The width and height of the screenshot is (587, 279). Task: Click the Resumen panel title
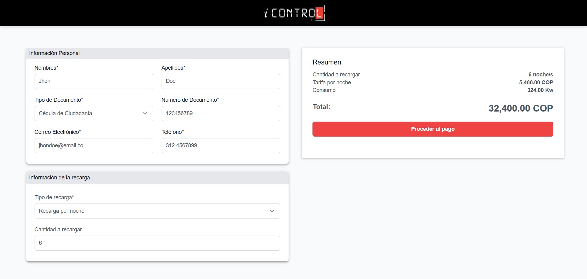[x=327, y=62]
